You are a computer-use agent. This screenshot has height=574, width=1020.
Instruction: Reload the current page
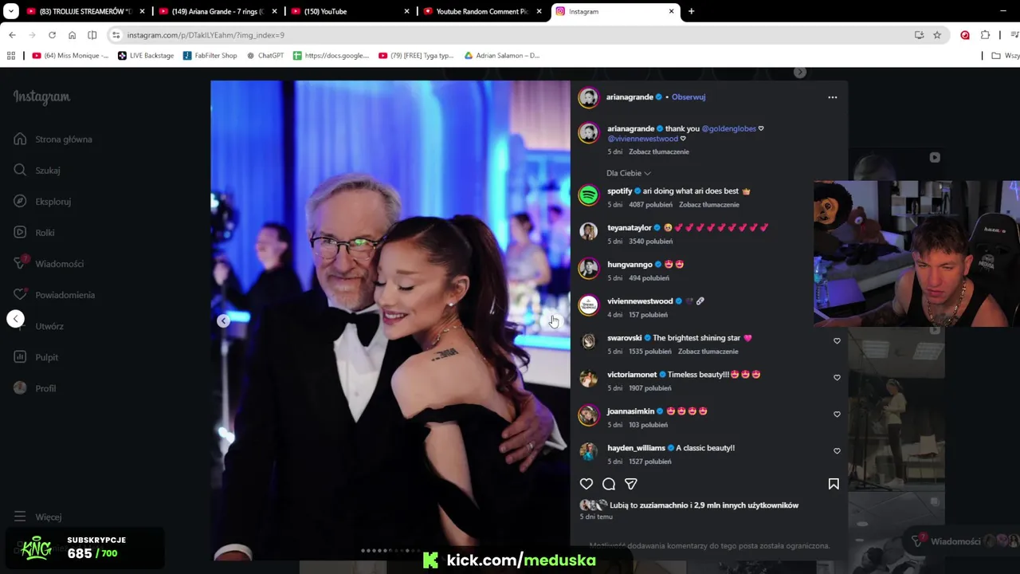tap(52, 35)
